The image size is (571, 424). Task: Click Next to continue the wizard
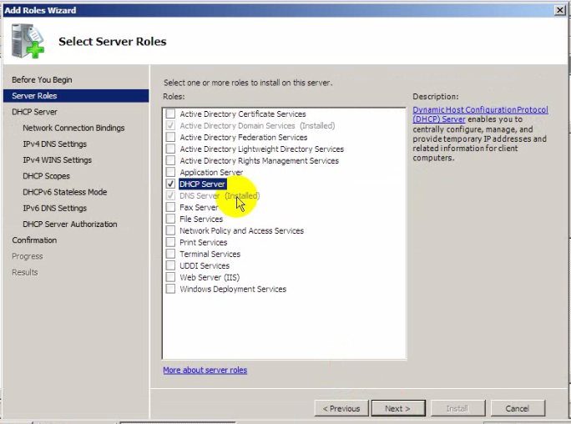[398, 408]
